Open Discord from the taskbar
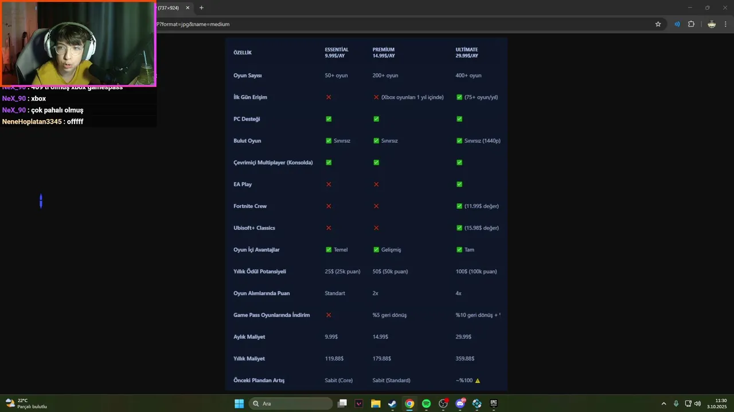 coord(460,403)
